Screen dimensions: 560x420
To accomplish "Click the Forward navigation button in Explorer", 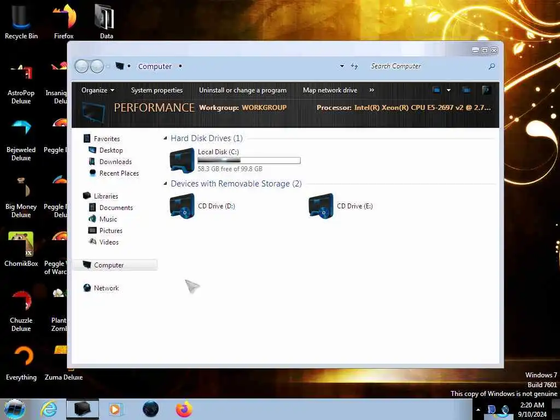I will coord(97,66).
